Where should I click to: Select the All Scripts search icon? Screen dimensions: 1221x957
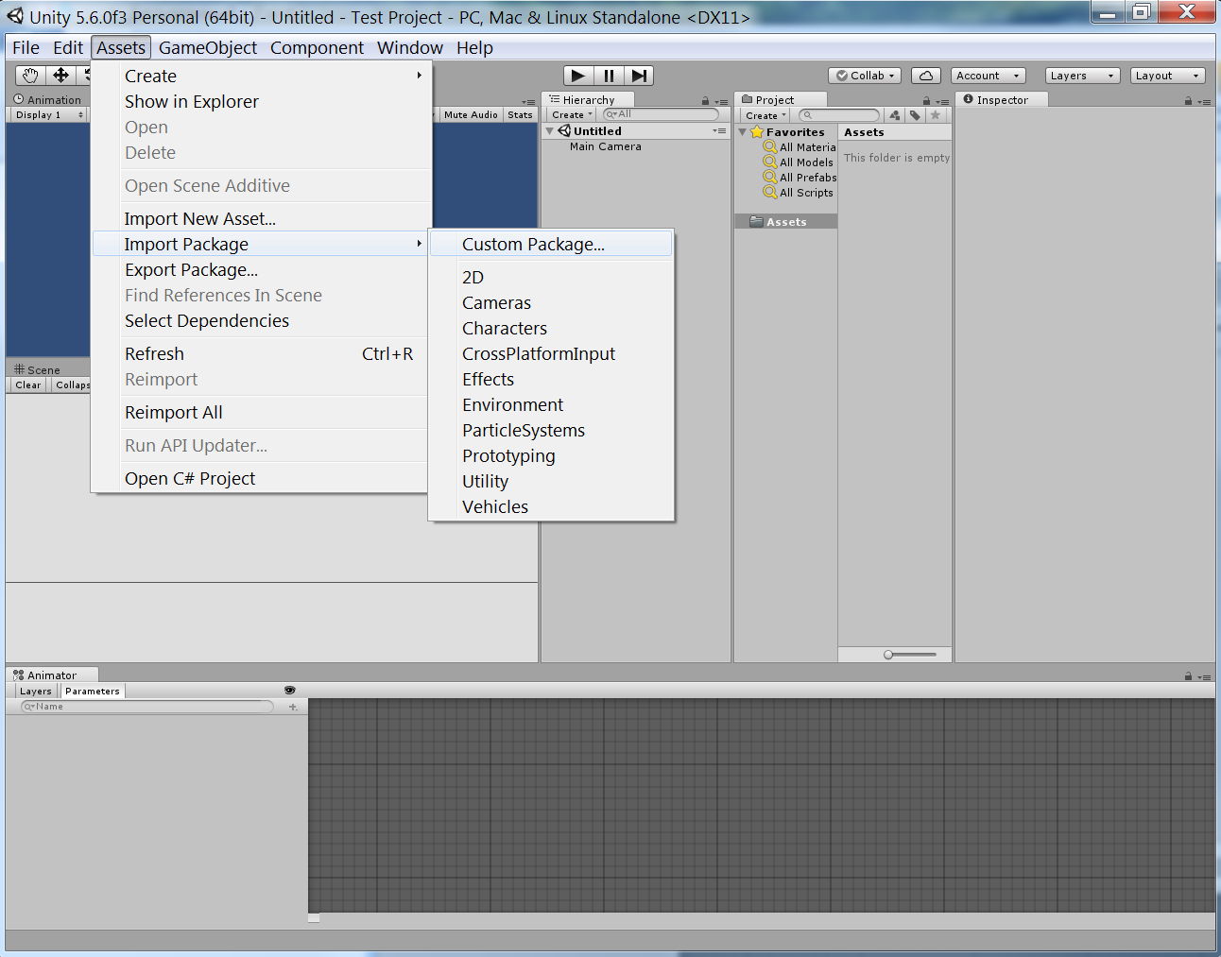click(770, 193)
